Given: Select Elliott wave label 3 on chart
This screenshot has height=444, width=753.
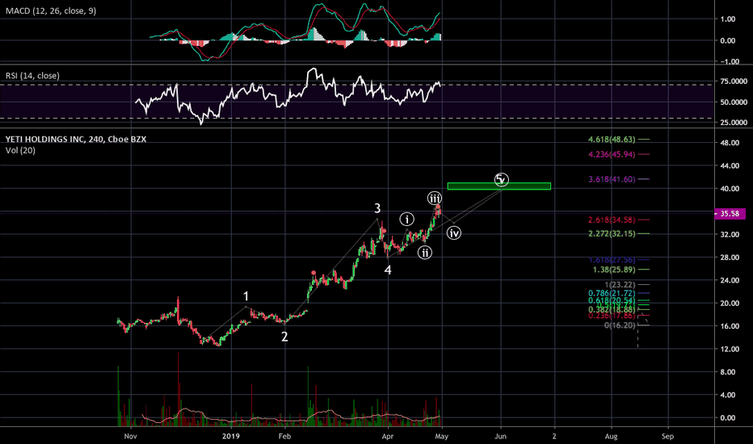Looking at the screenshot, I should (377, 208).
